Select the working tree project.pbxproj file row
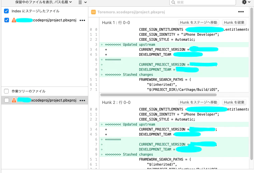The image size is (254, 173). point(45,100)
